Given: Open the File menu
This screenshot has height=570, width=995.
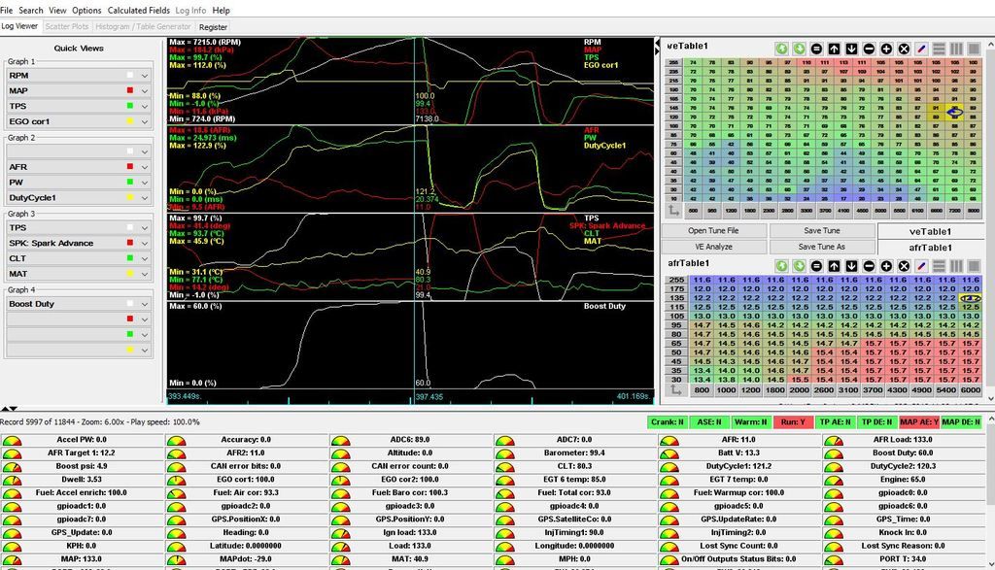Looking at the screenshot, I should (7, 10).
